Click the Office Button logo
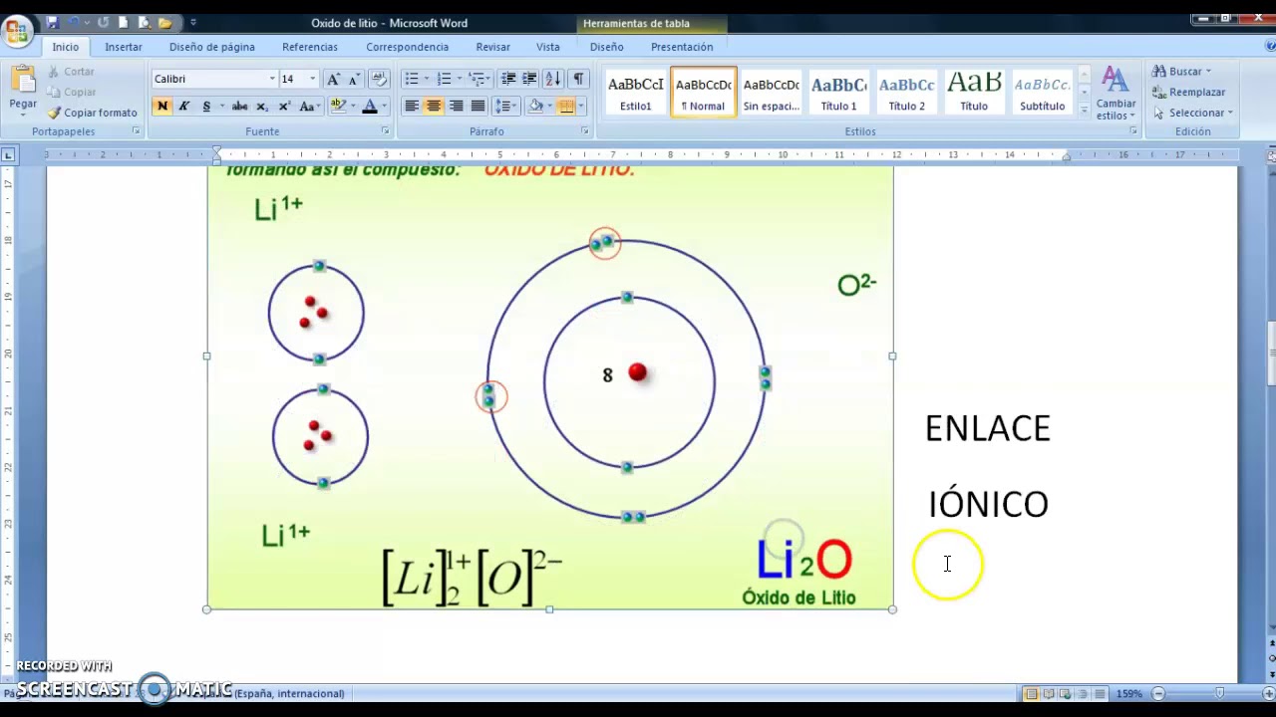The image size is (1276, 717). pyautogui.click(x=16, y=30)
